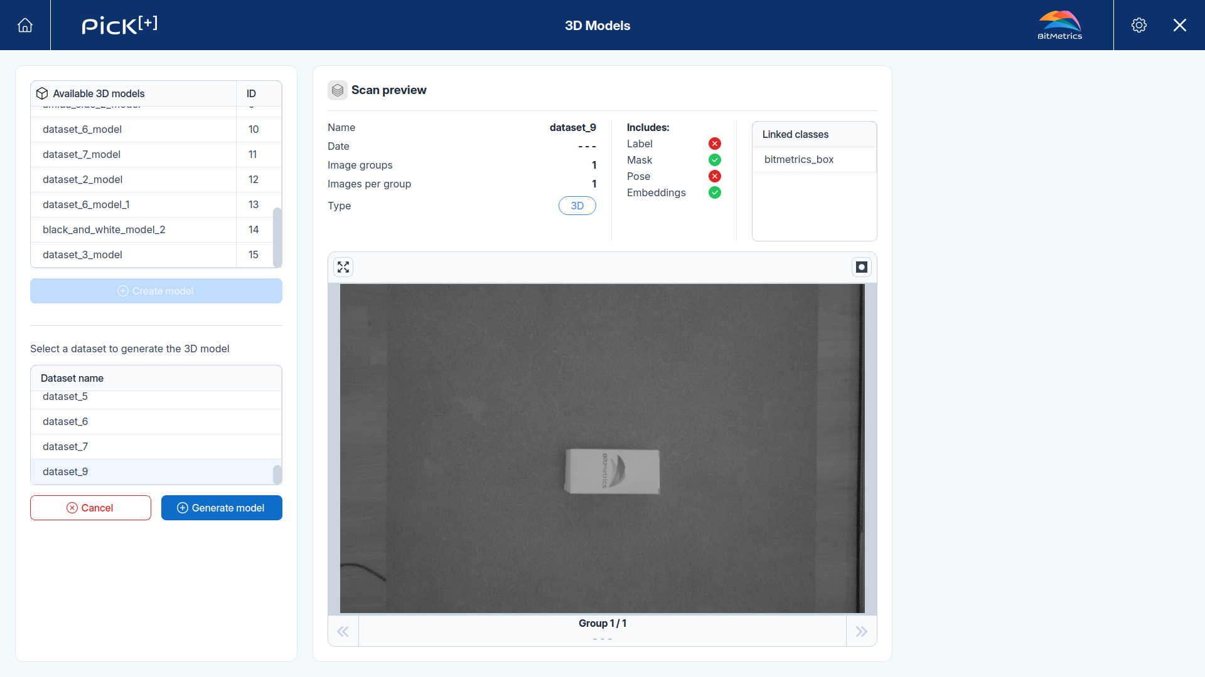Click the ID column header
The height and width of the screenshot is (677, 1205).
coord(259,93)
